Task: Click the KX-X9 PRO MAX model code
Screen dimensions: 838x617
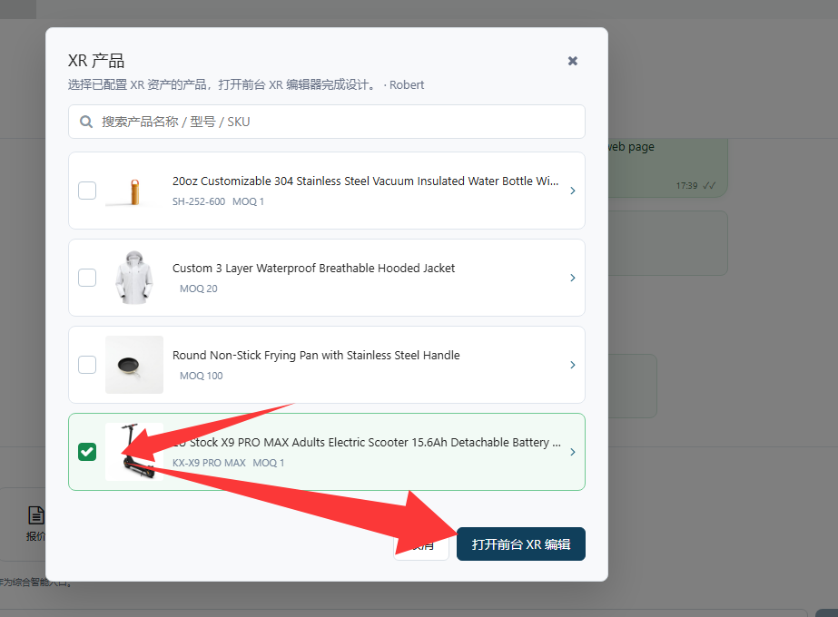Action: click(209, 463)
